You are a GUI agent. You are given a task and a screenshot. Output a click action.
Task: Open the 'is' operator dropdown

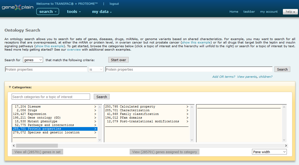click(96, 69)
